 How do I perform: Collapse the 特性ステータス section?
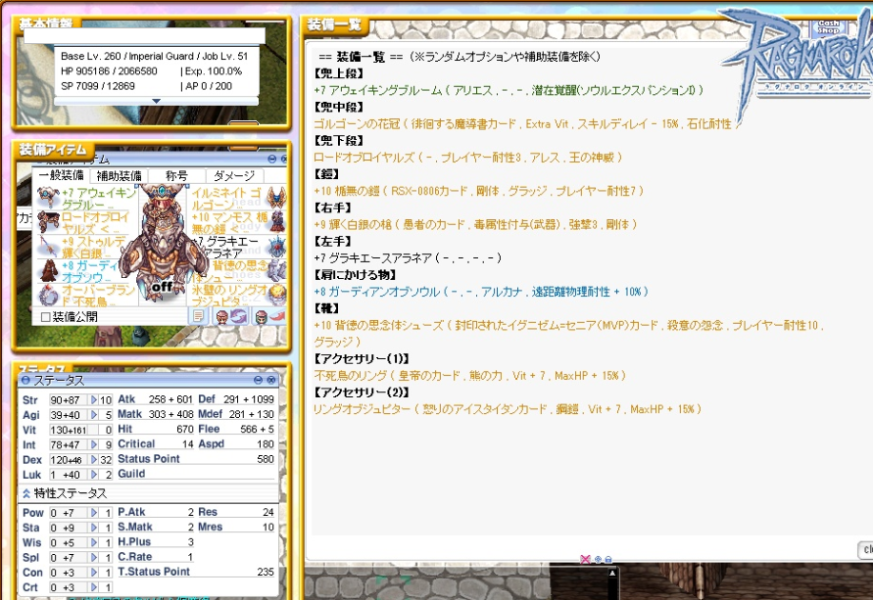[x=25, y=493]
